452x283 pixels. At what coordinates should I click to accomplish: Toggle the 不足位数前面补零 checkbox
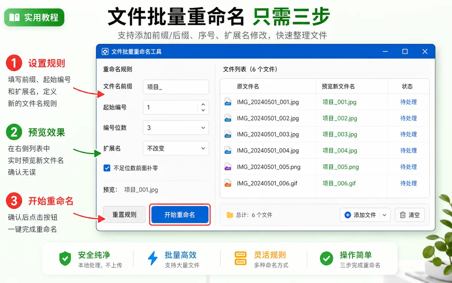(x=107, y=168)
